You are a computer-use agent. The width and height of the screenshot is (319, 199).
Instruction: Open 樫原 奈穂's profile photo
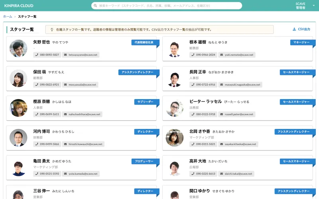point(18,108)
